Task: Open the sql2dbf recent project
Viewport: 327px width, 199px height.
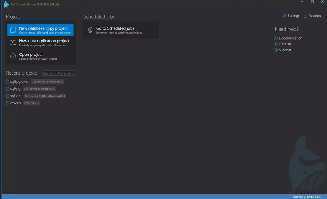Action: 16,96
